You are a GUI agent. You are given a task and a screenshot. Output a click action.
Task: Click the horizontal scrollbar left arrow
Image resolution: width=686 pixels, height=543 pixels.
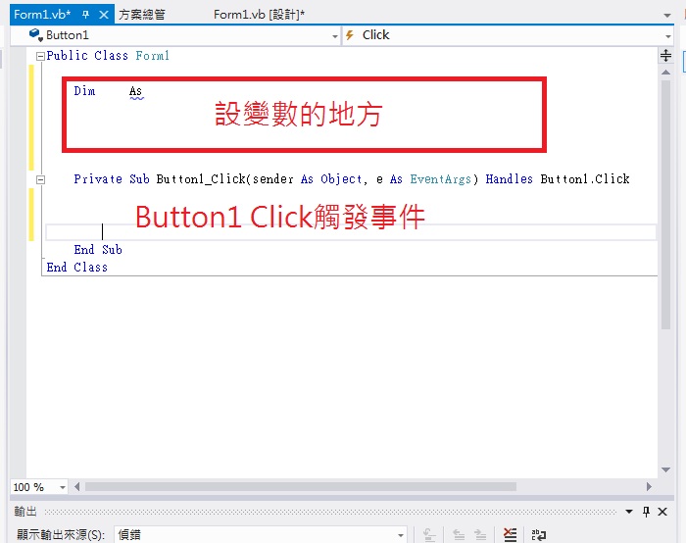[x=77, y=486]
